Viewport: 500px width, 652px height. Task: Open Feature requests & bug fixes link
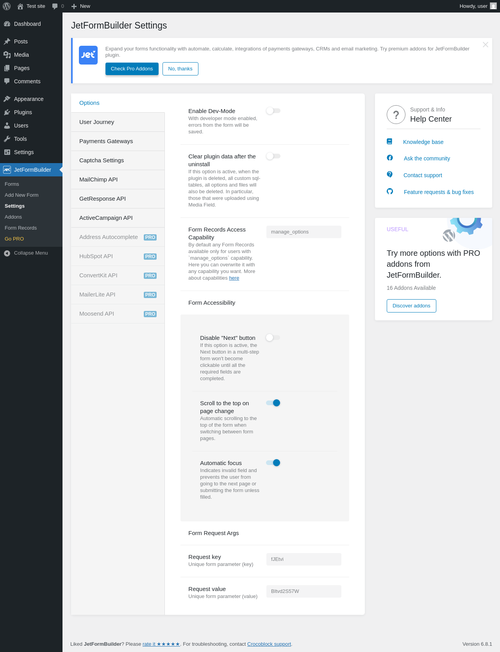[x=439, y=192]
